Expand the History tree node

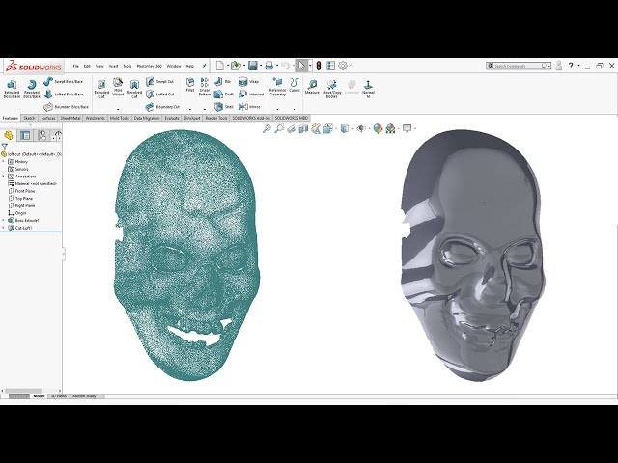tap(4, 161)
